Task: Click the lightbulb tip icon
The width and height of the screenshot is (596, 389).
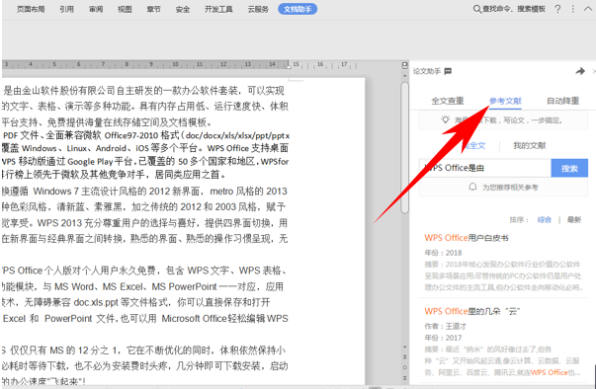Action: coord(445,119)
